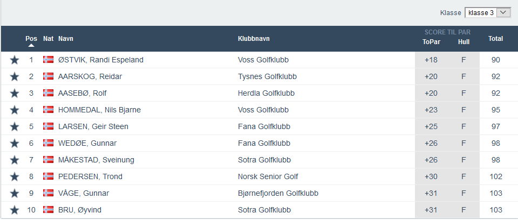The width and height of the screenshot is (518, 220).
Task: Toggle favorite star for AARSKOG, Reidar
Action: (x=15, y=76)
